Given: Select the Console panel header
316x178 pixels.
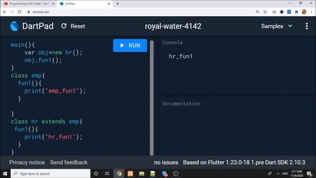Looking at the screenshot, I should [173, 43].
